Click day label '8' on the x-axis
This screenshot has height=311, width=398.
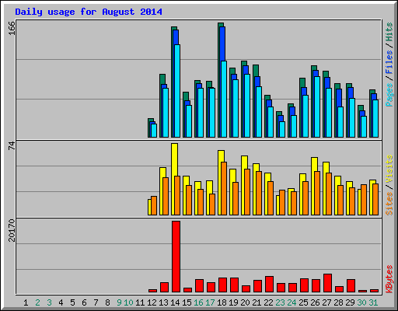coord(107,302)
